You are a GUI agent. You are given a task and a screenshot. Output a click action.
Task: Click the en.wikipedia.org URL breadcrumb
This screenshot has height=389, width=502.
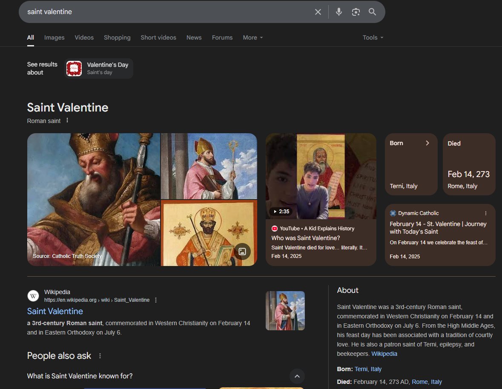(97, 300)
